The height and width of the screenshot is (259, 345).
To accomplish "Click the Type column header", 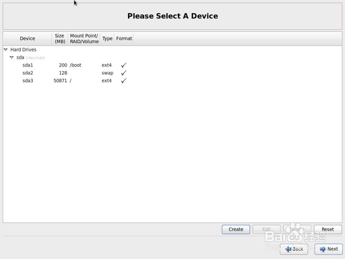I will click(107, 39).
